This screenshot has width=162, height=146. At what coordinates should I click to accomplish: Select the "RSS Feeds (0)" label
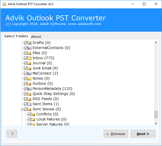46,99
